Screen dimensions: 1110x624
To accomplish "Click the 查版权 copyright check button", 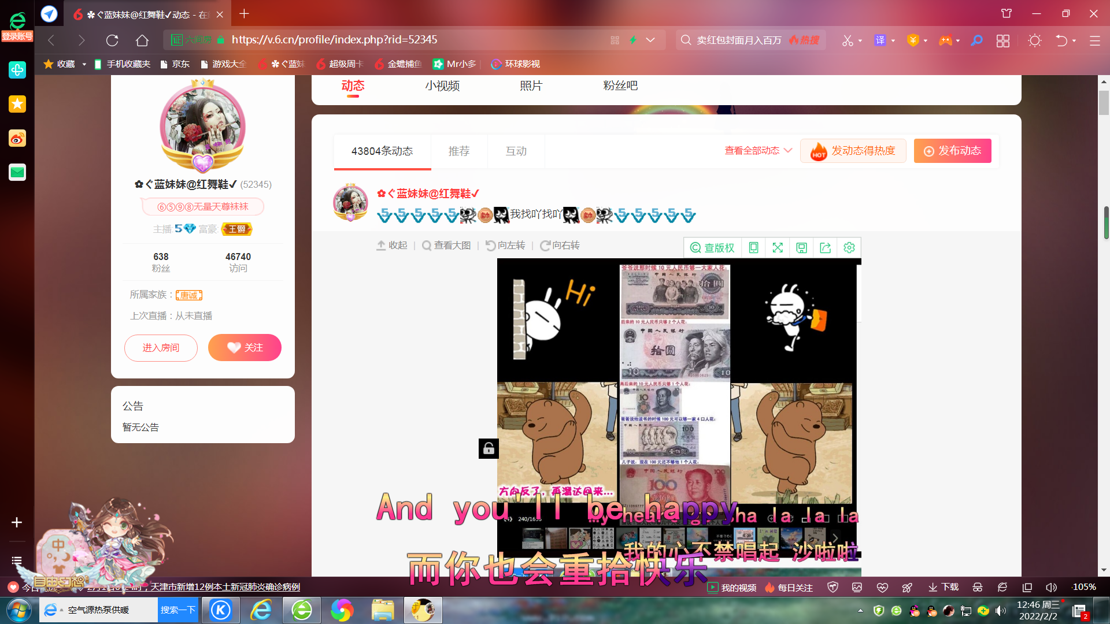I will [x=712, y=248].
